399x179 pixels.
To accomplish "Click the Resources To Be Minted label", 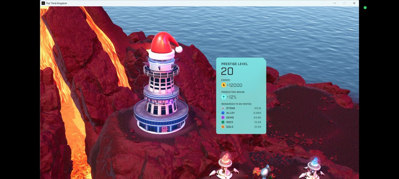I will (236, 104).
